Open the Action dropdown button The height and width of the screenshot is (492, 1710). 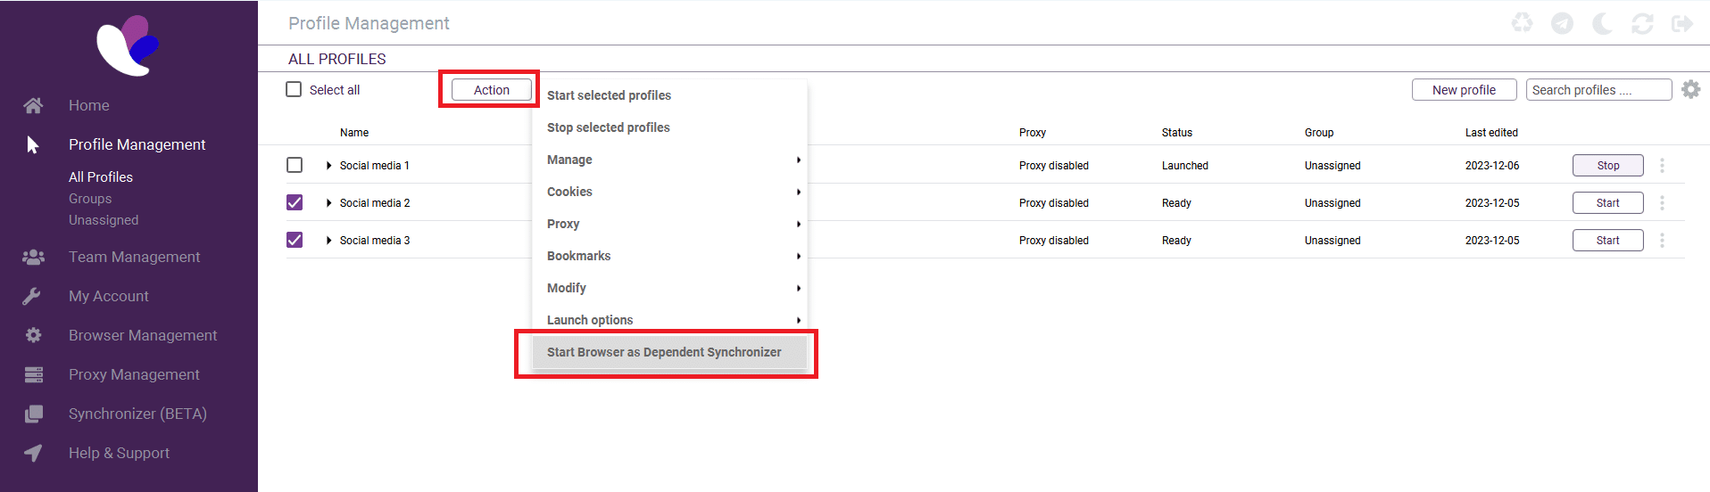click(491, 90)
